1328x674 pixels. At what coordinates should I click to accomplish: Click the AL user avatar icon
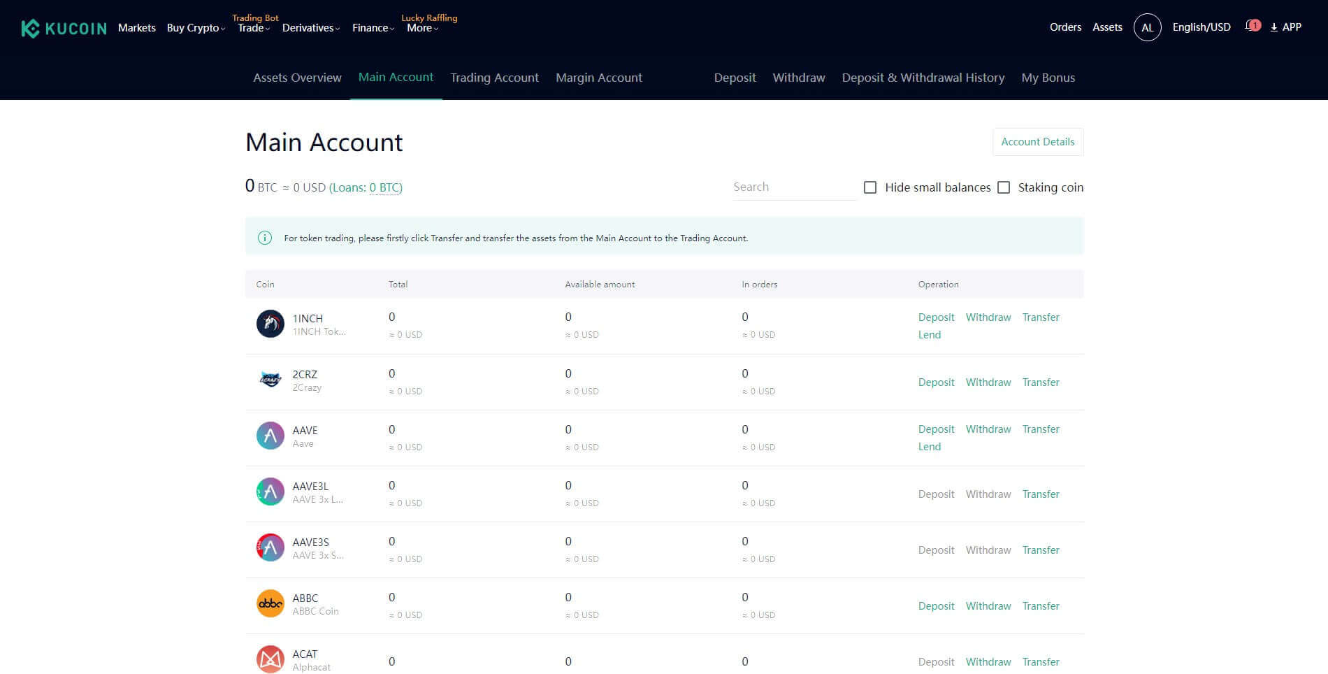tap(1147, 27)
